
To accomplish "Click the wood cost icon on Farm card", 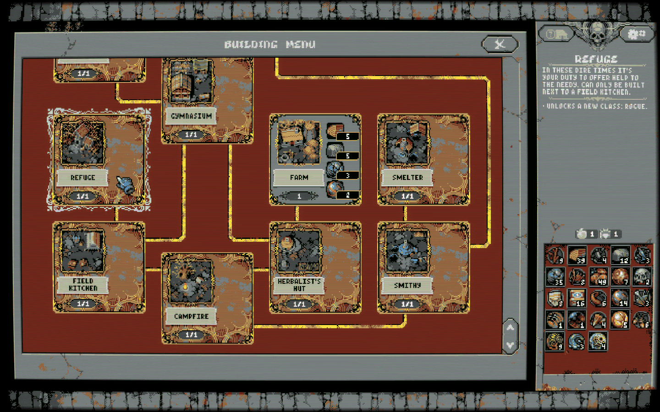I will coord(335,130).
